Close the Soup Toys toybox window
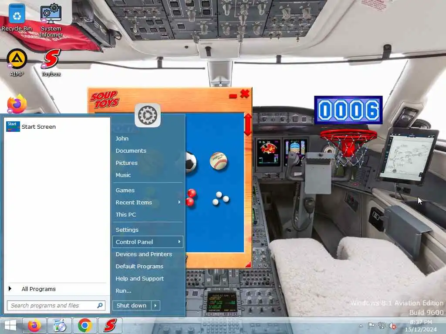This screenshot has height=334, width=446. coord(245,94)
